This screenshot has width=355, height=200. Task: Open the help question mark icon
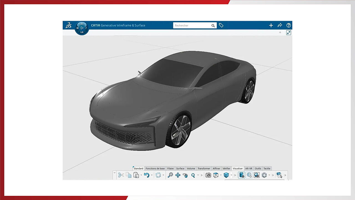pos(289,25)
